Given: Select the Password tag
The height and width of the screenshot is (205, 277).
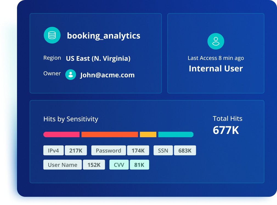Looking at the screenshot, I should 108,150.
